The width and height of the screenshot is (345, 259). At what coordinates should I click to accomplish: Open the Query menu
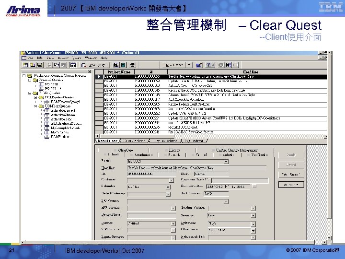point(77,58)
